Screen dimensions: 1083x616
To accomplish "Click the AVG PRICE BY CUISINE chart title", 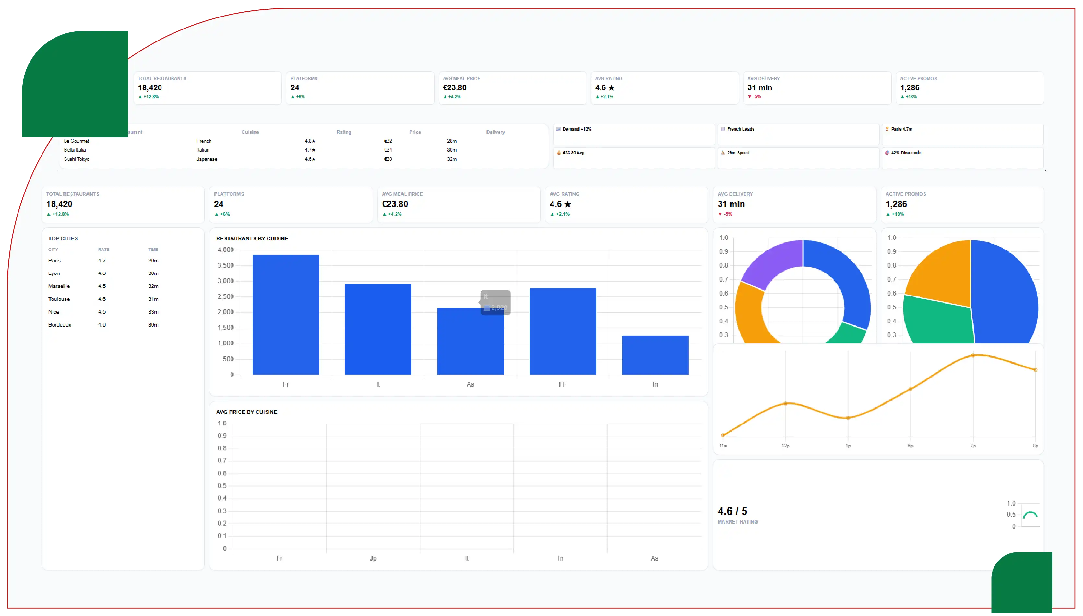I will pyautogui.click(x=247, y=412).
